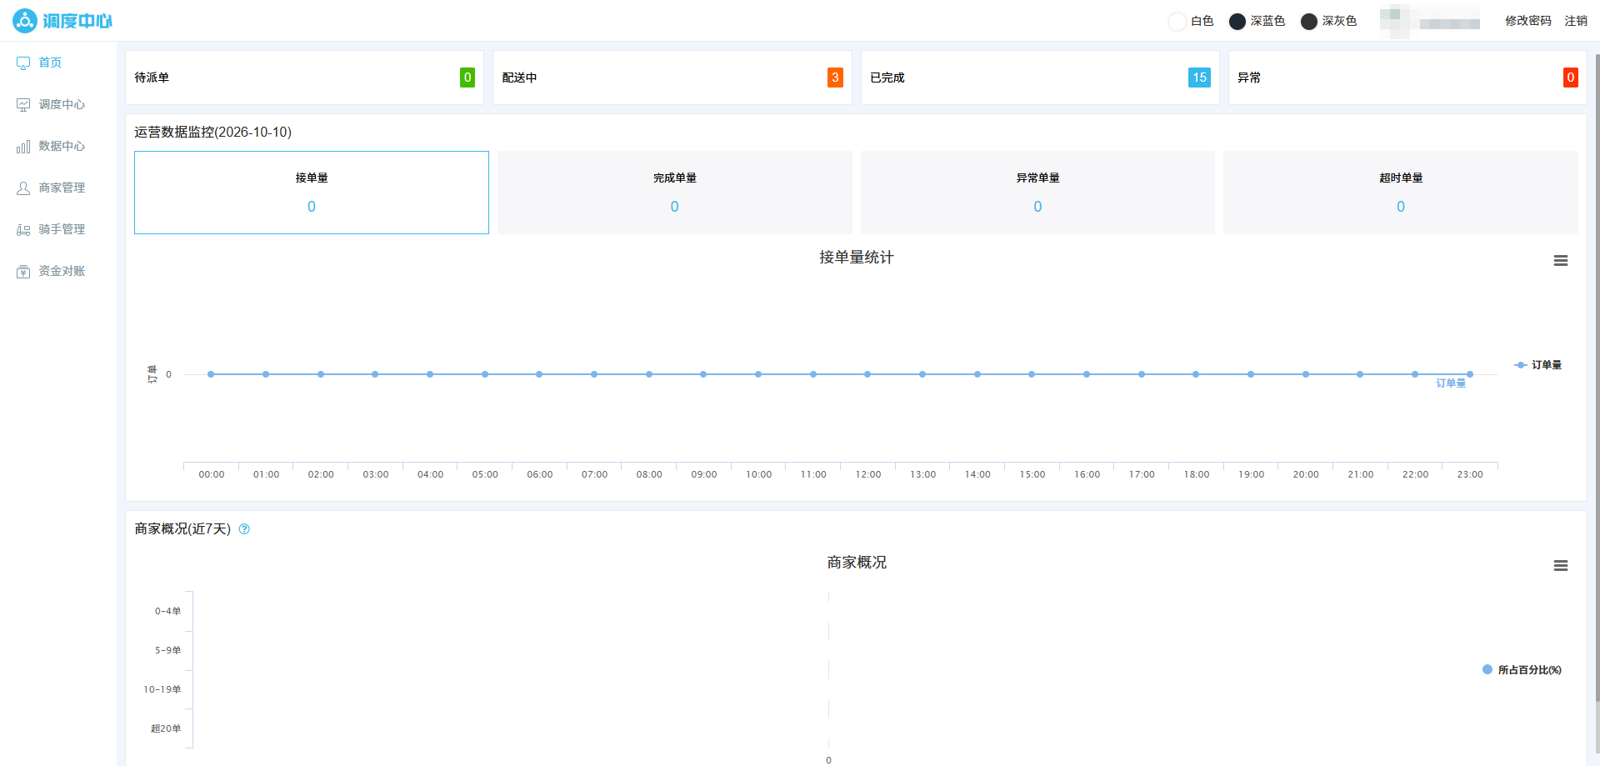Click the 23:00 data point on chart
The width and height of the screenshot is (1600, 766).
(x=1470, y=374)
